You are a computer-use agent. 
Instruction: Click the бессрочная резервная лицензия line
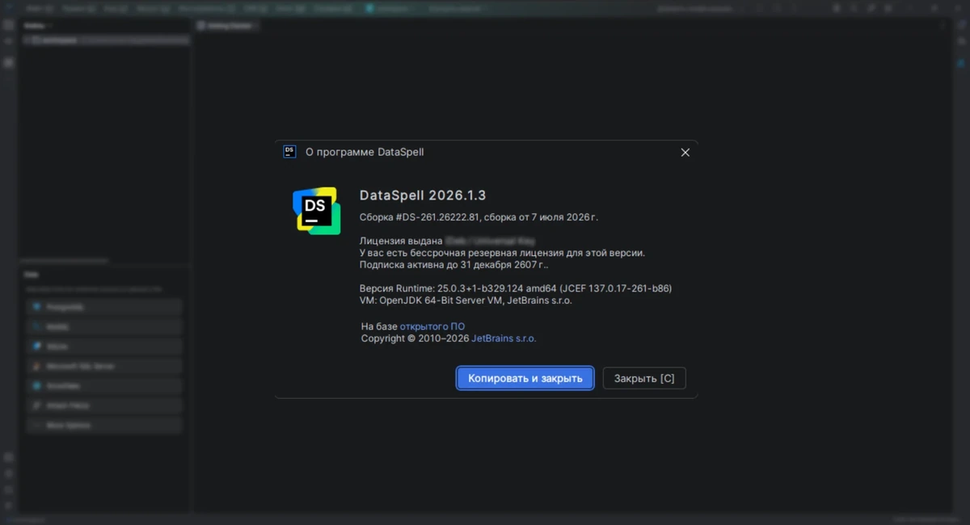pyautogui.click(x=502, y=253)
